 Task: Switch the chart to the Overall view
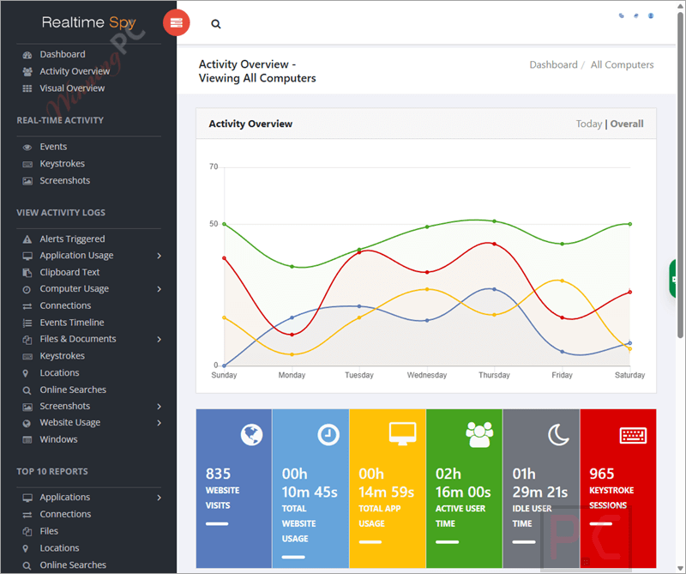click(627, 124)
